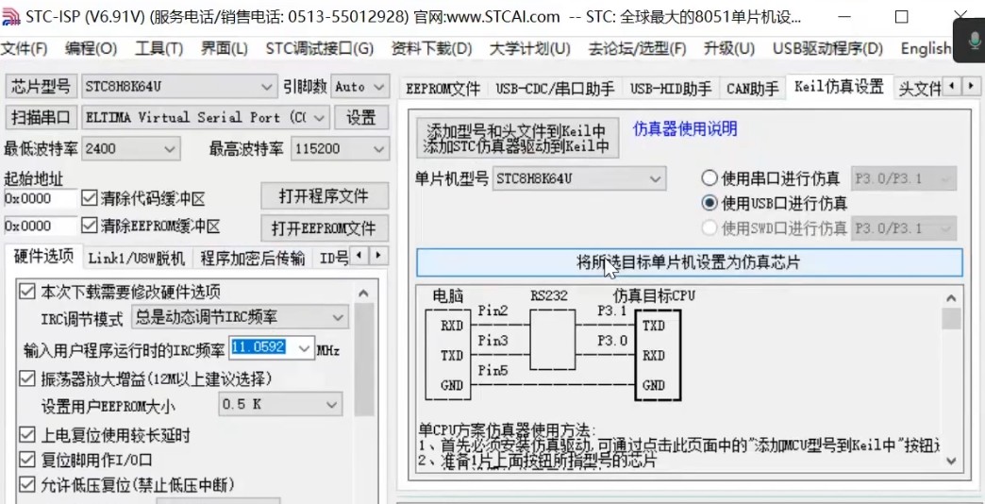The height and width of the screenshot is (504, 985).
Task: Open 界面(L) menu
Action: coord(225,48)
